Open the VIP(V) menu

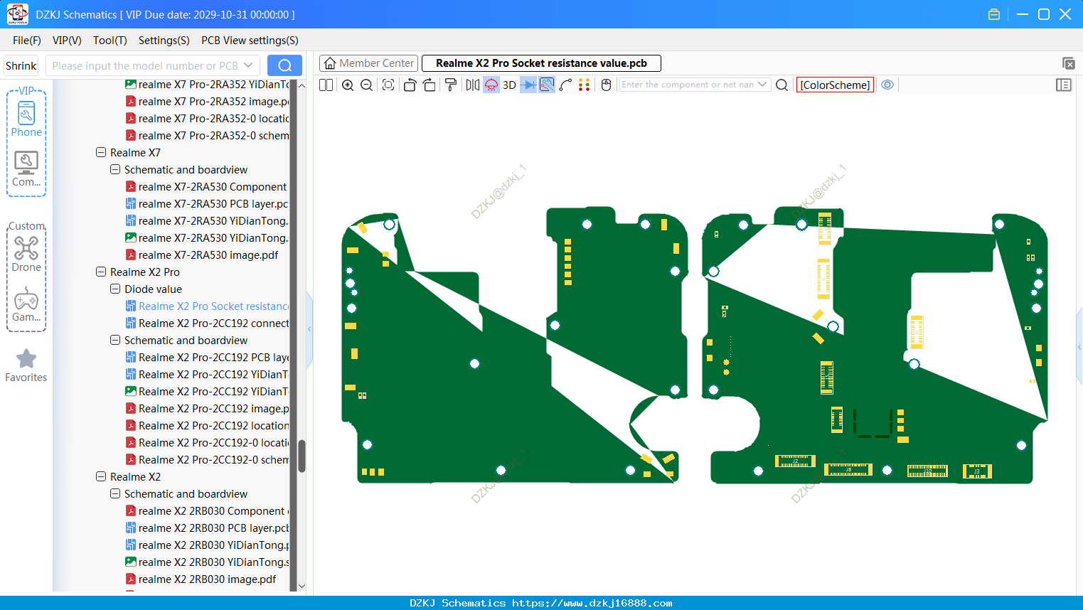[67, 41]
